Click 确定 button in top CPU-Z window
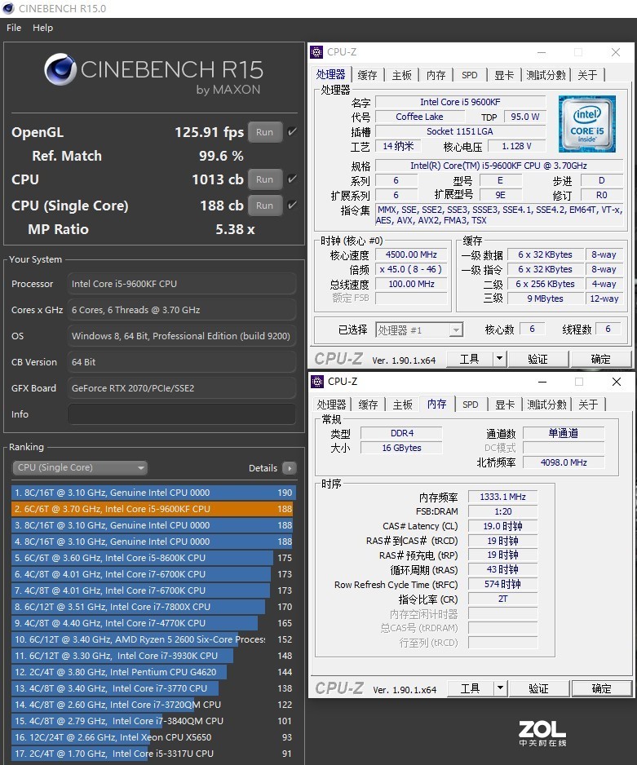 click(601, 360)
